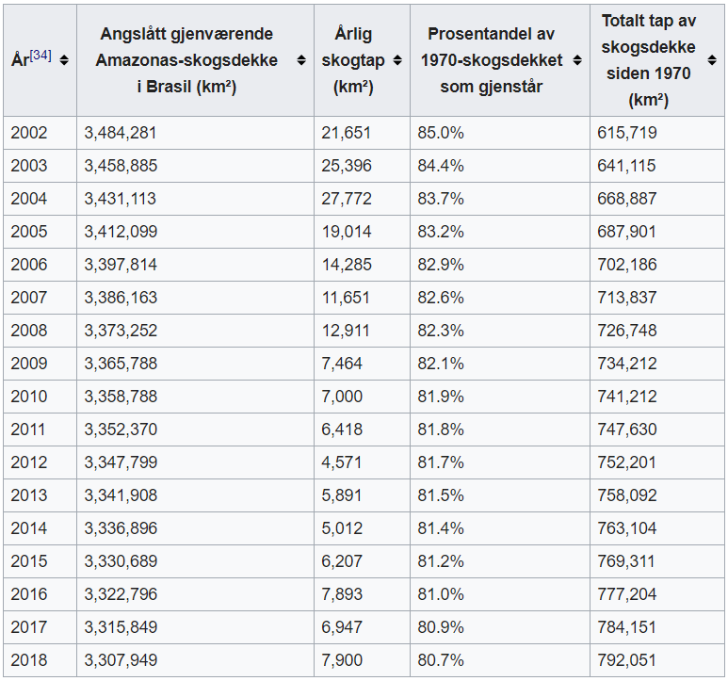Click the 2018 year cell
This screenshot has width=728, height=681.
(x=28, y=660)
